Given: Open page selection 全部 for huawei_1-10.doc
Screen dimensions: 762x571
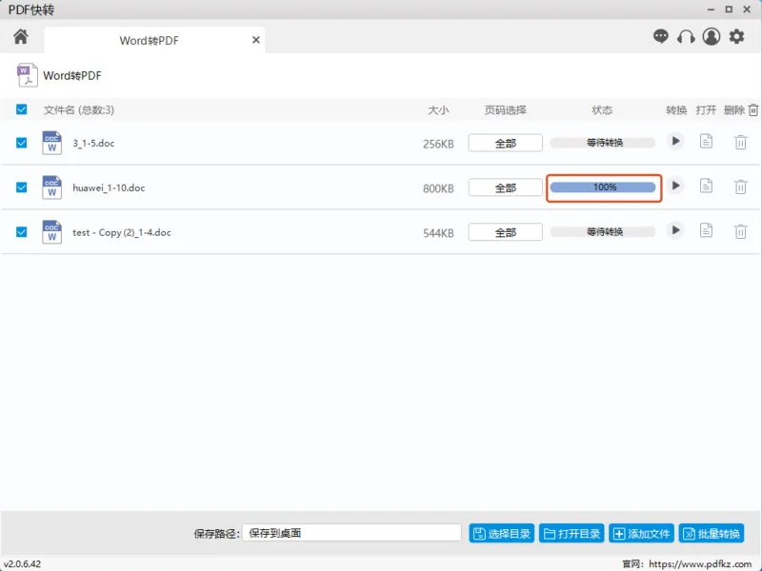Looking at the screenshot, I should coord(506,187).
